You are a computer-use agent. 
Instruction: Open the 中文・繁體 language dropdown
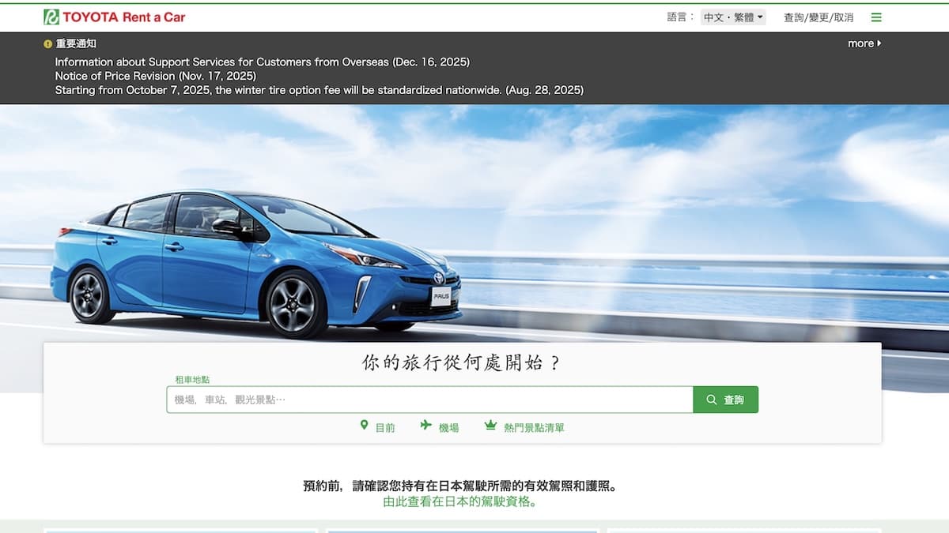[x=733, y=17]
